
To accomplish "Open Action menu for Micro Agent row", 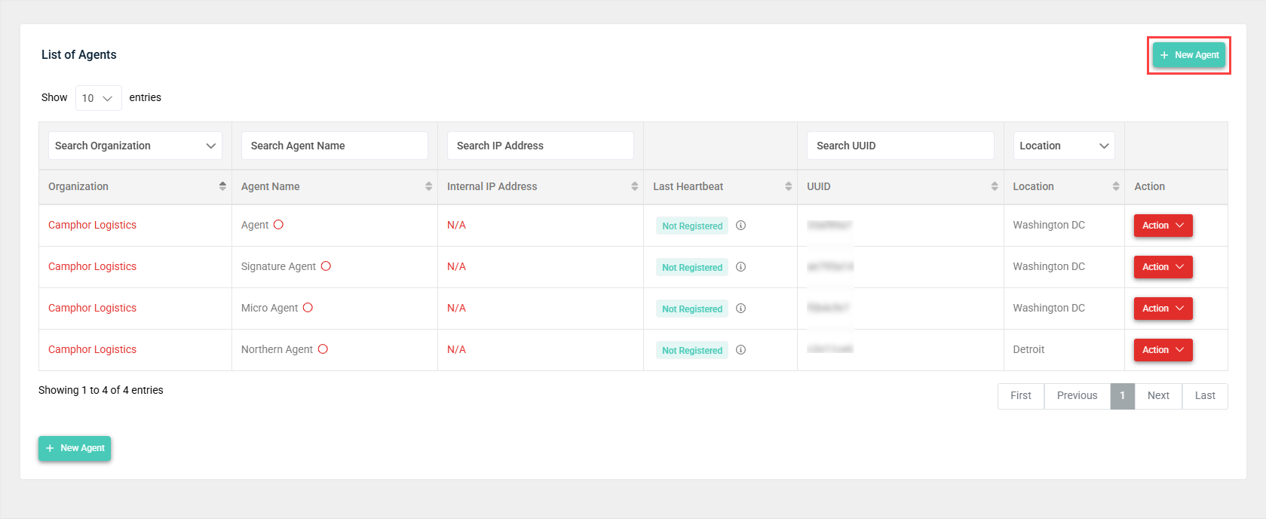I will (1163, 309).
